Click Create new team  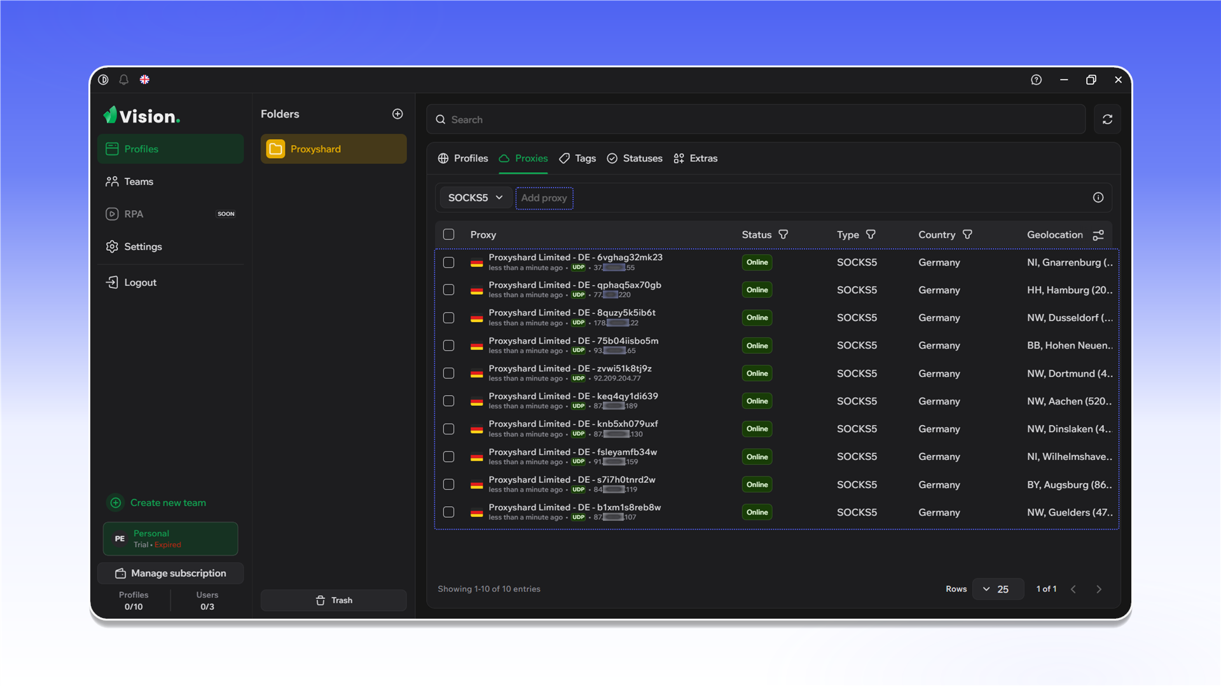click(156, 502)
